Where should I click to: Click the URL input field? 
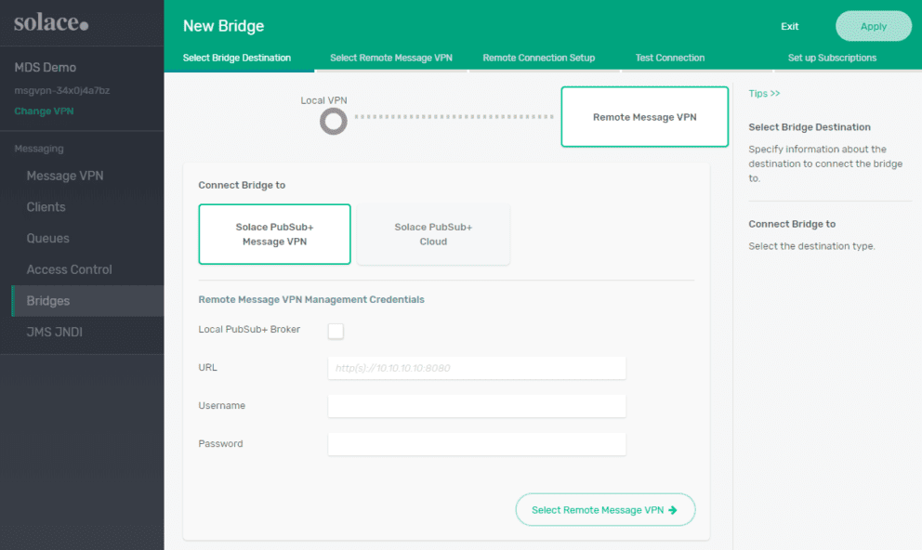(476, 368)
